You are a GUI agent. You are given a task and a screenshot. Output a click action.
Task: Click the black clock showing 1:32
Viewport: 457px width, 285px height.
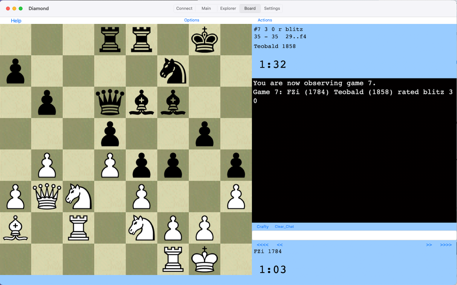tap(273, 65)
